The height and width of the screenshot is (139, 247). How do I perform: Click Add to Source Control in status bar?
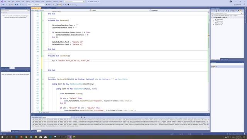click(235, 134)
